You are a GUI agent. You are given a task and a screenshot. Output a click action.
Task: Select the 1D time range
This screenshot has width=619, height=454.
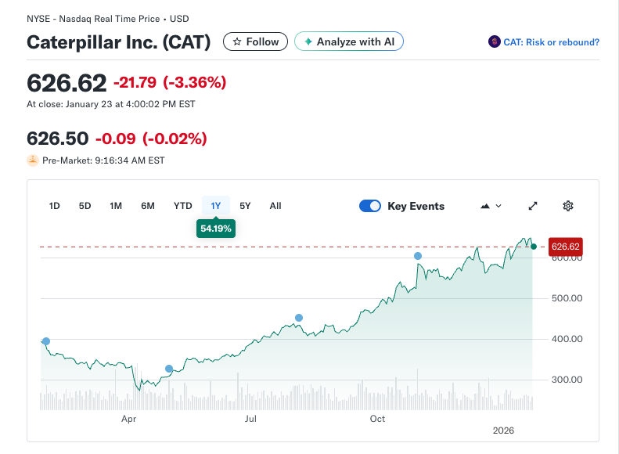coord(55,206)
